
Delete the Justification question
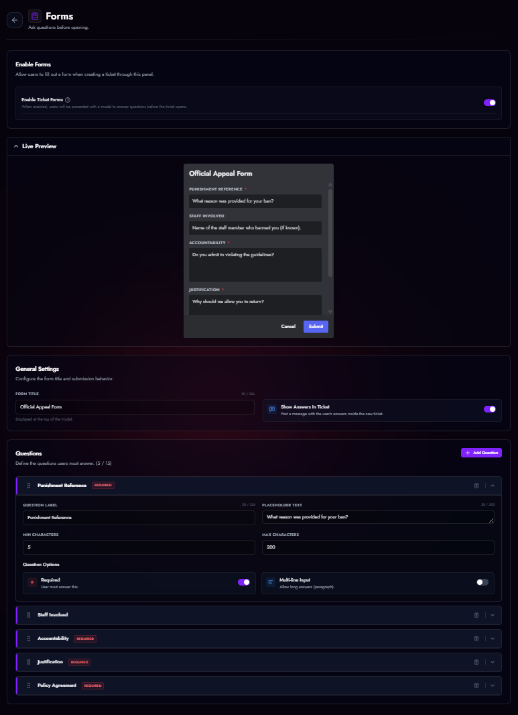[x=476, y=662]
